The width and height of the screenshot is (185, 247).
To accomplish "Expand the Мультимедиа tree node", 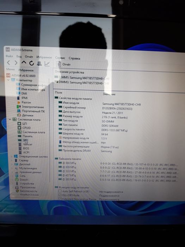I will [12, 168].
